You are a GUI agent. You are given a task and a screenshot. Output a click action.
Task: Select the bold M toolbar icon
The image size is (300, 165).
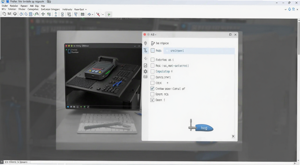pyautogui.click(x=9, y=14)
